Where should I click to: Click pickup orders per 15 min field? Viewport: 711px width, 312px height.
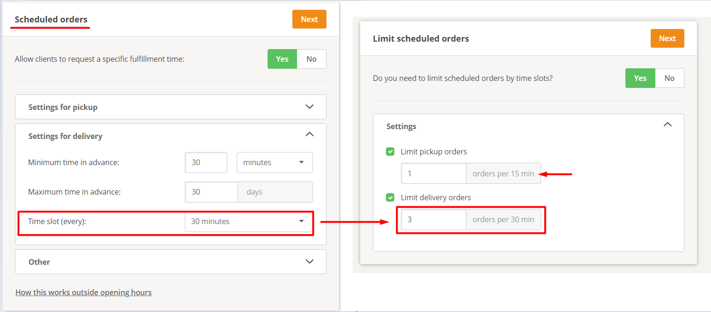[433, 174]
